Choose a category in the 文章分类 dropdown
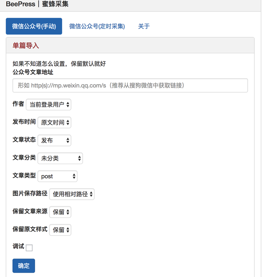265x277 pixels. (x=60, y=158)
